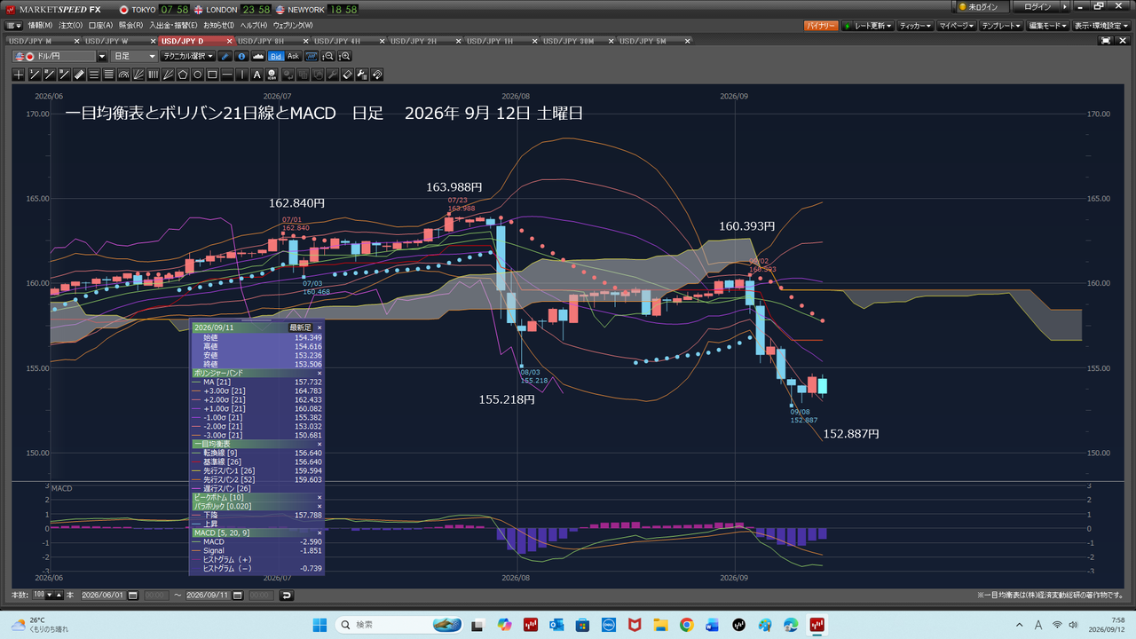
Task: Switch to the USD/JPY 4H tab
Action: click(x=337, y=41)
